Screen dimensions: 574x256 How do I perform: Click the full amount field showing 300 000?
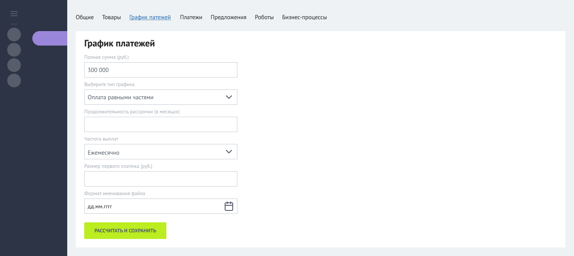point(160,70)
